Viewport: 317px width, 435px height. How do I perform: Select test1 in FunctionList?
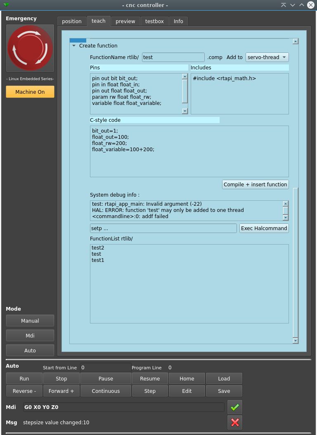pos(98,260)
